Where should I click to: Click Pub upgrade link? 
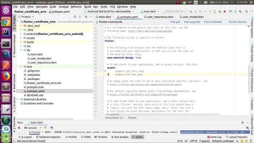[x=192, y=22]
